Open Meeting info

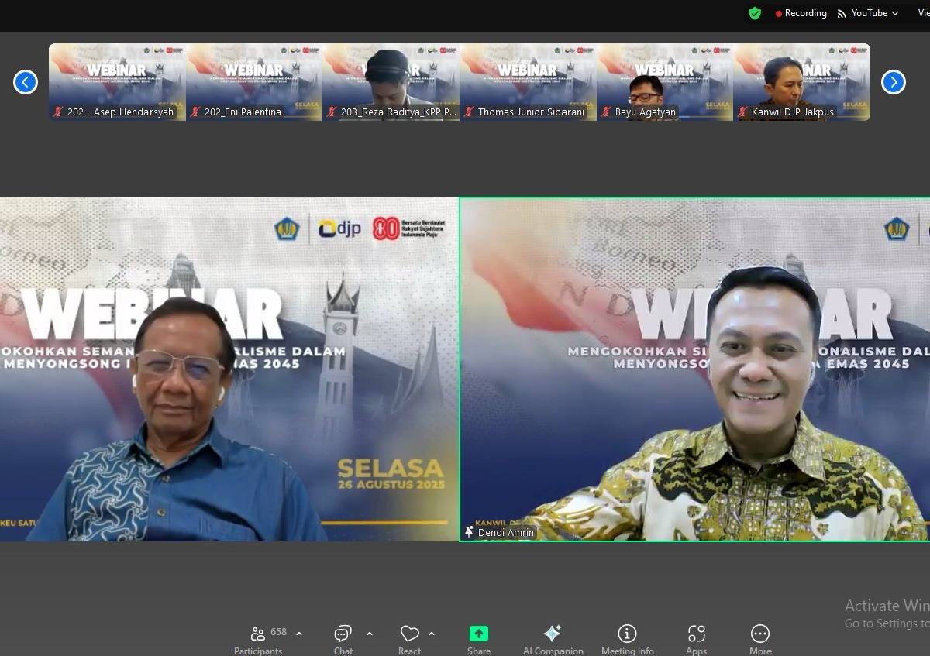click(x=627, y=634)
